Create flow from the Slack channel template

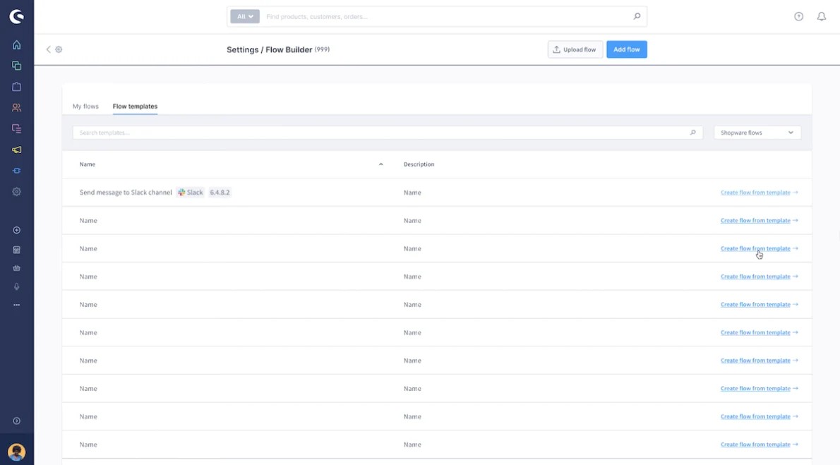click(759, 192)
